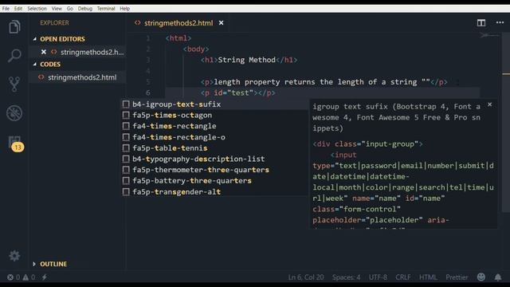
Task: Open the Explorer files icon in activity bar
Action: point(14,27)
